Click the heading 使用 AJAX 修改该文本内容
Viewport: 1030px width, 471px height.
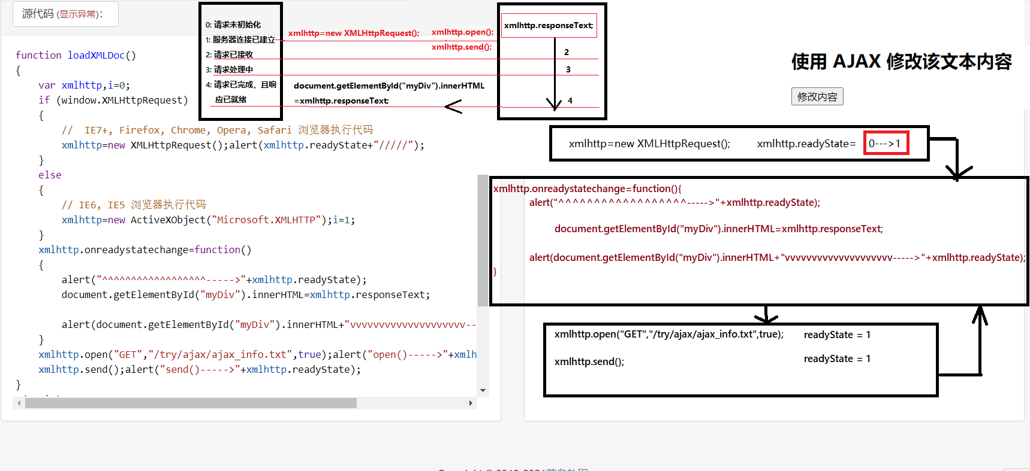click(x=901, y=62)
